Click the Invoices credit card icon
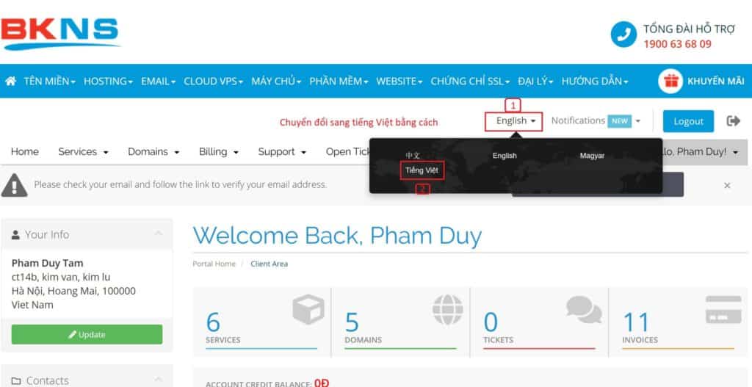Viewport: 752px width, 387px height. [x=723, y=310]
